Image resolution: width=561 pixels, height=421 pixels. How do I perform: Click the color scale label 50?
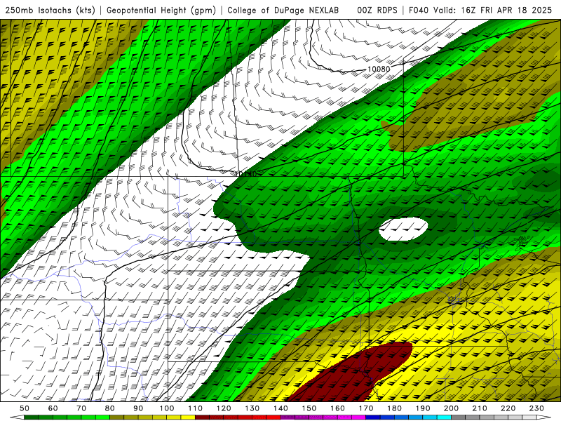[25, 408]
